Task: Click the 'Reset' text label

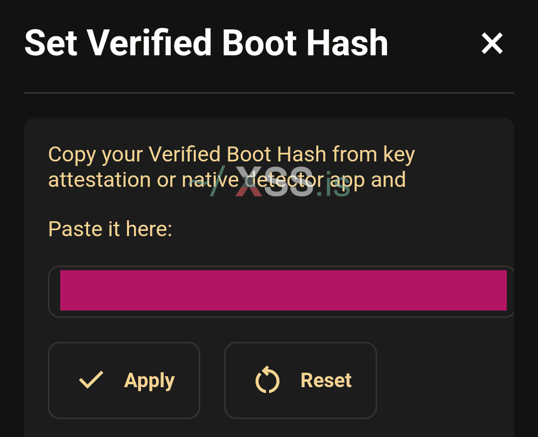Action: click(326, 380)
